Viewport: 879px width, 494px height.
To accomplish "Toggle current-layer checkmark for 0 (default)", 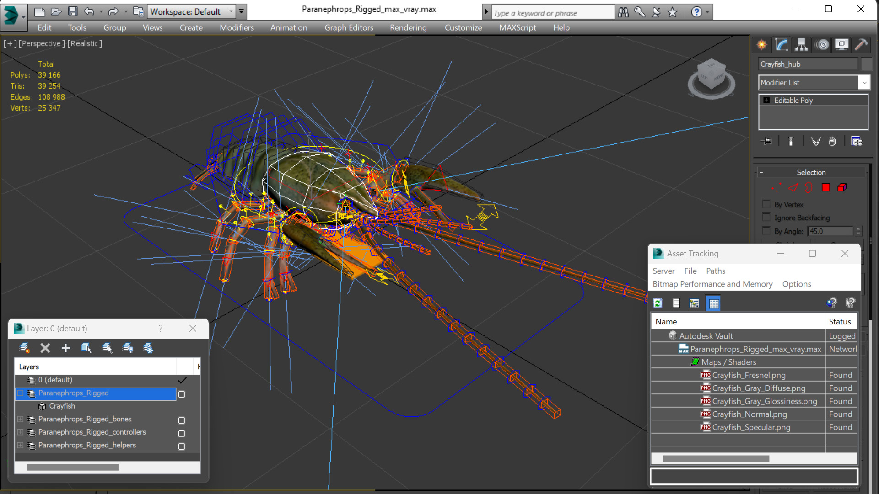I will point(182,380).
